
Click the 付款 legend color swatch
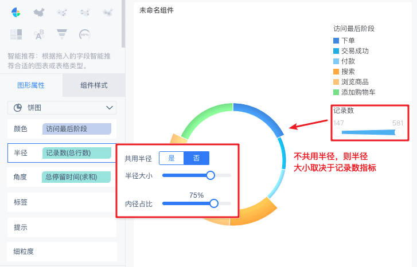336,61
